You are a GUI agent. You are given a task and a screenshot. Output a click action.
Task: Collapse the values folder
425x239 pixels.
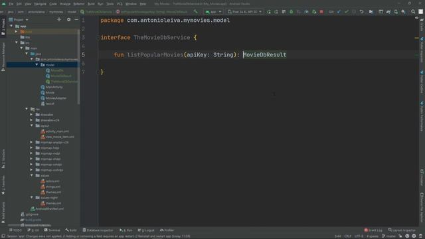tap(32, 175)
